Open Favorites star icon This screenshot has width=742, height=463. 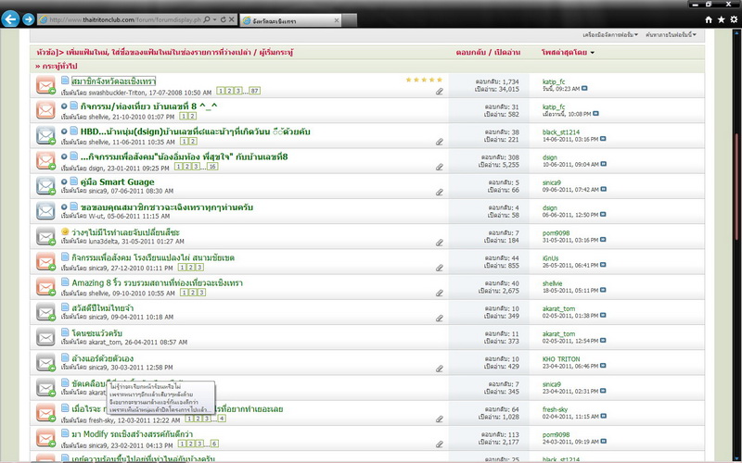click(722, 19)
